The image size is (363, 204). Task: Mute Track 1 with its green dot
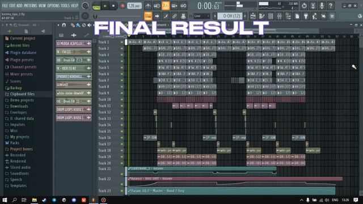(122, 42)
